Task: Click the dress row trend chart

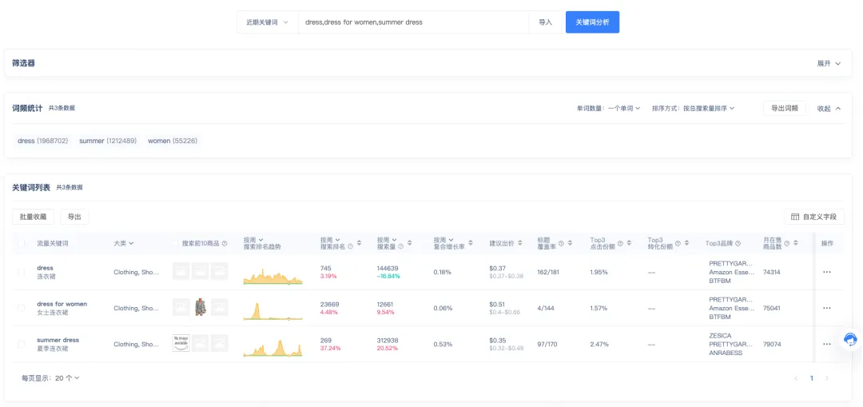Action: pyautogui.click(x=273, y=276)
